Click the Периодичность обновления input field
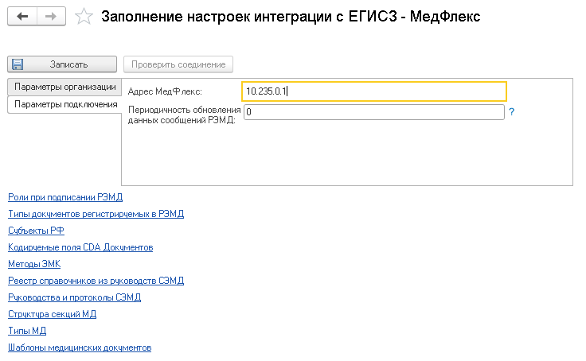Viewport: 586px width, 361px height. [374, 113]
